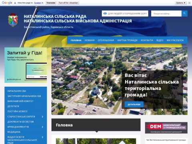Open the ОГОЛОШЕННЯ menu item

pos(106,40)
